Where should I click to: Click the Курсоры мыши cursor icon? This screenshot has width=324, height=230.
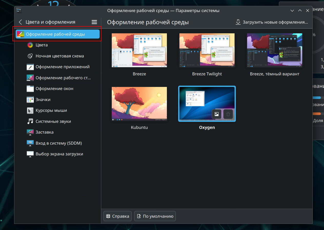coord(30,111)
